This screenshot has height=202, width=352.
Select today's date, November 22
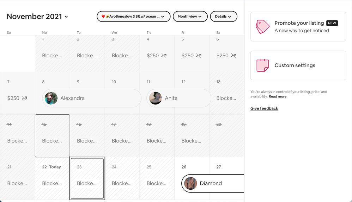52,178
